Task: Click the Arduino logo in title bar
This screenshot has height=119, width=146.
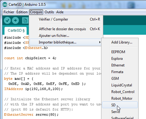Action: (x=5, y=5)
